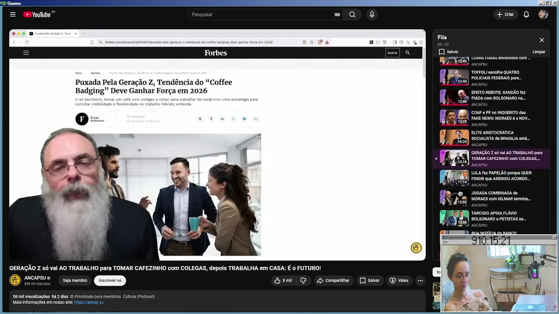Click the Carreira breadcrumb in article
Screen dimensions: 559x314
(x=95, y=73)
